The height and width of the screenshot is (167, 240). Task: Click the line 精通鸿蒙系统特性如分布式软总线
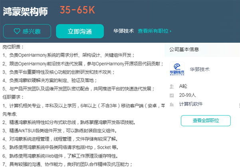(69, 122)
